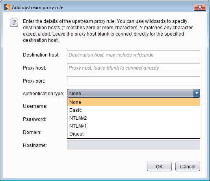This screenshot has width=210, height=181.
Task: Click the Authentication type dropdown arrow
Action: click(x=197, y=93)
